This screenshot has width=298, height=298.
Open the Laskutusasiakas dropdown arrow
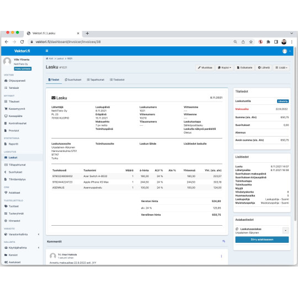[285, 231]
